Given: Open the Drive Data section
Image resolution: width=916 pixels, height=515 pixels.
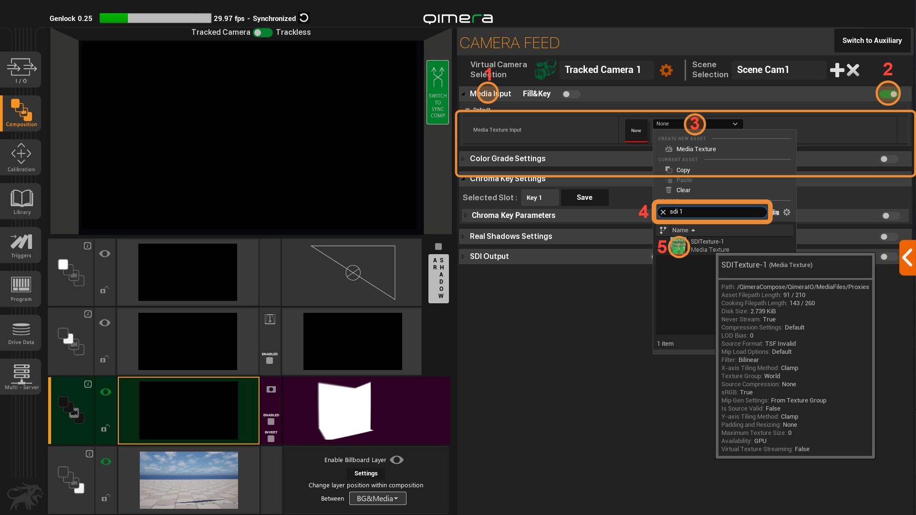Looking at the screenshot, I should coord(21,333).
